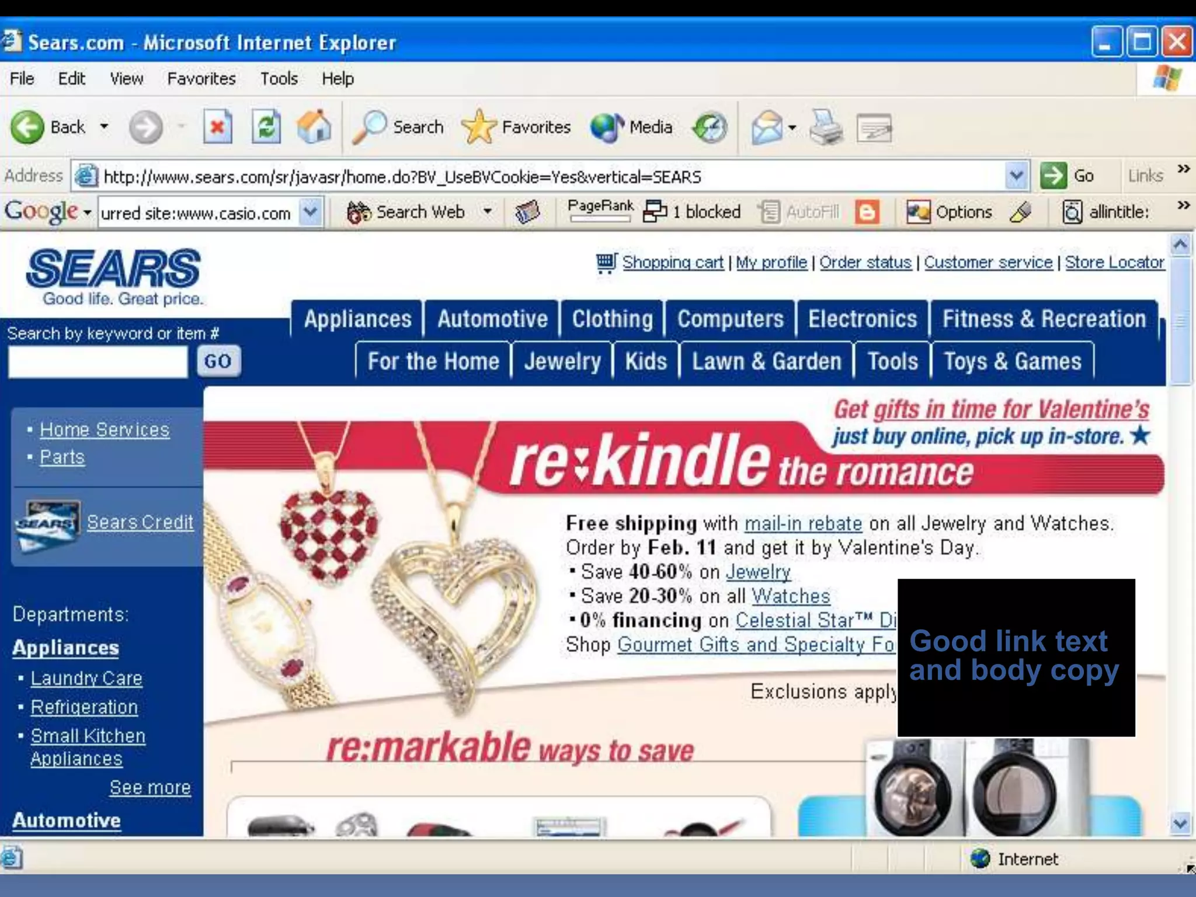
Task: Open the Home Services sidebar link
Action: coord(105,430)
